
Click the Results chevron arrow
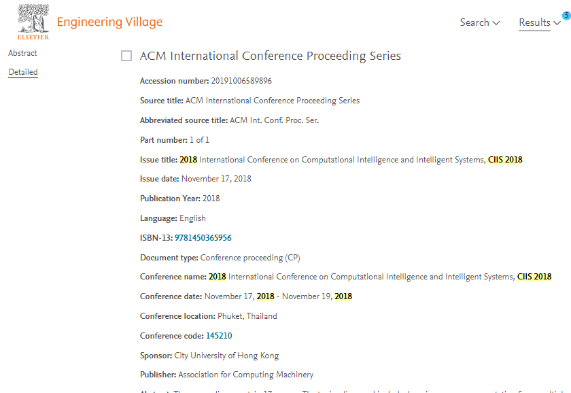click(x=557, y=23)
